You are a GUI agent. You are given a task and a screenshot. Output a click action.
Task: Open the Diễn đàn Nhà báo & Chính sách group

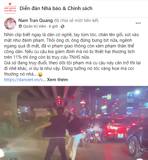pyautogui.click(x=56, y=8)
